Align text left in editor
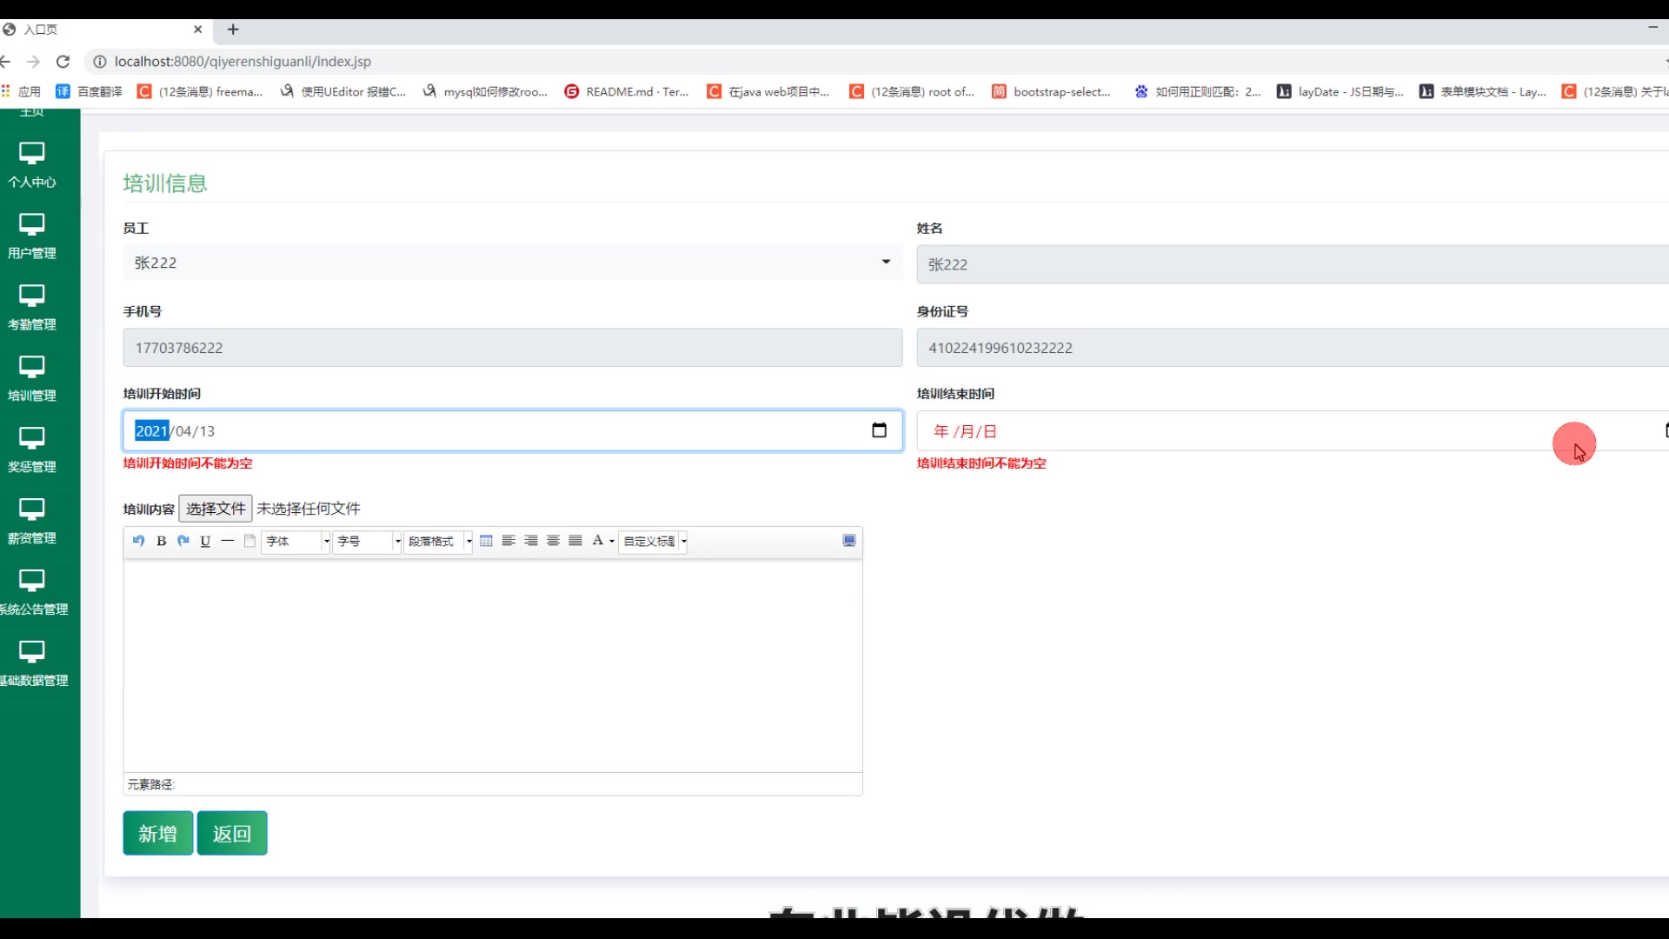 point(509,541)
